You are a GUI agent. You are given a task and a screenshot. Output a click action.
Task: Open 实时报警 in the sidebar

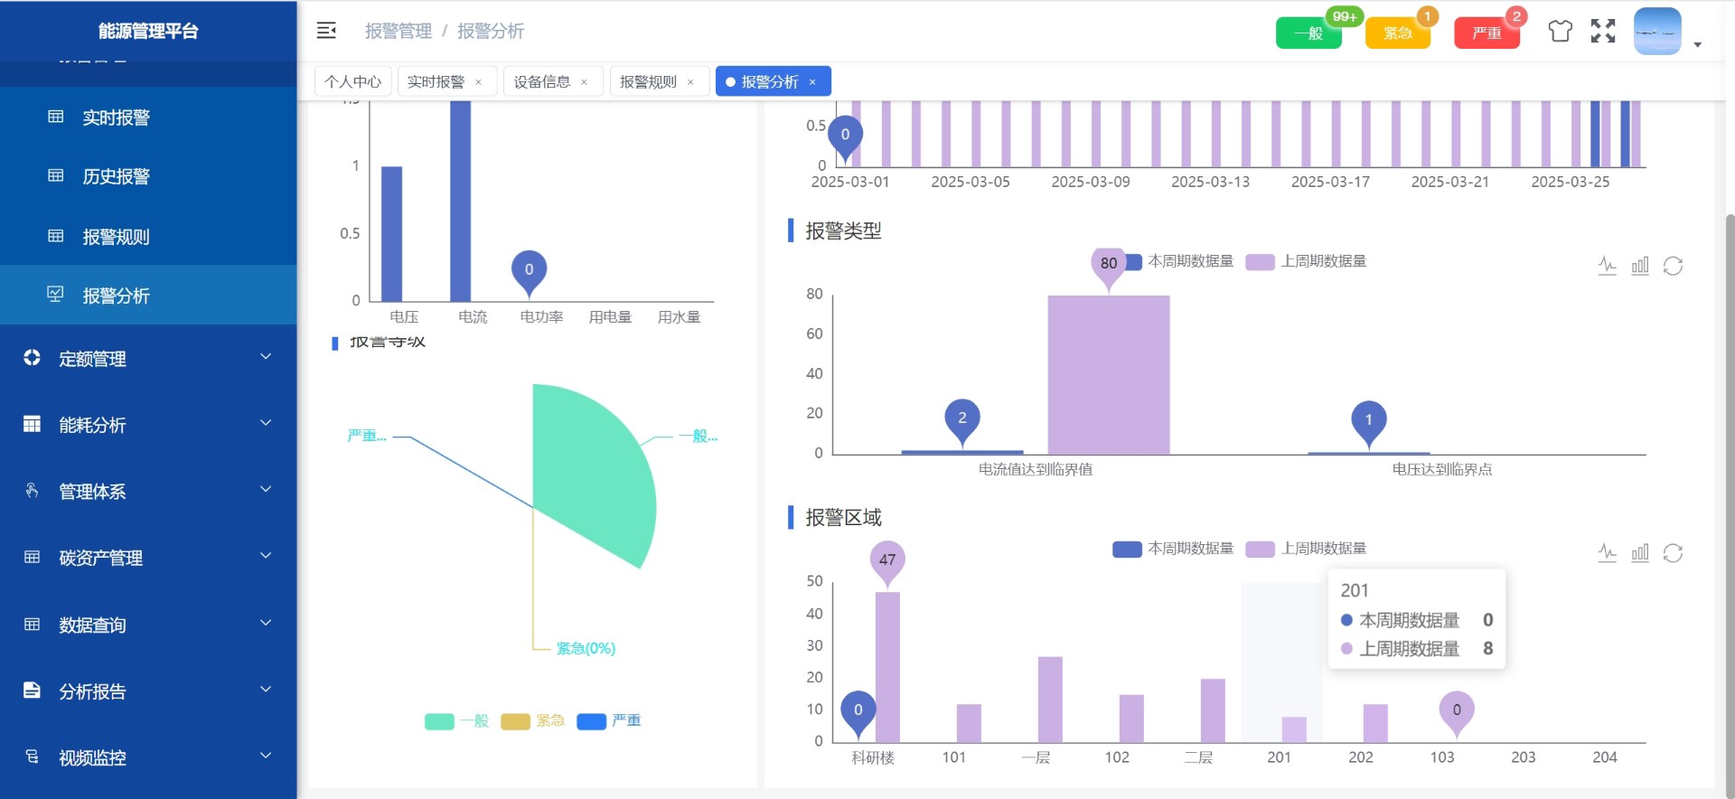[x=148, y=117]
